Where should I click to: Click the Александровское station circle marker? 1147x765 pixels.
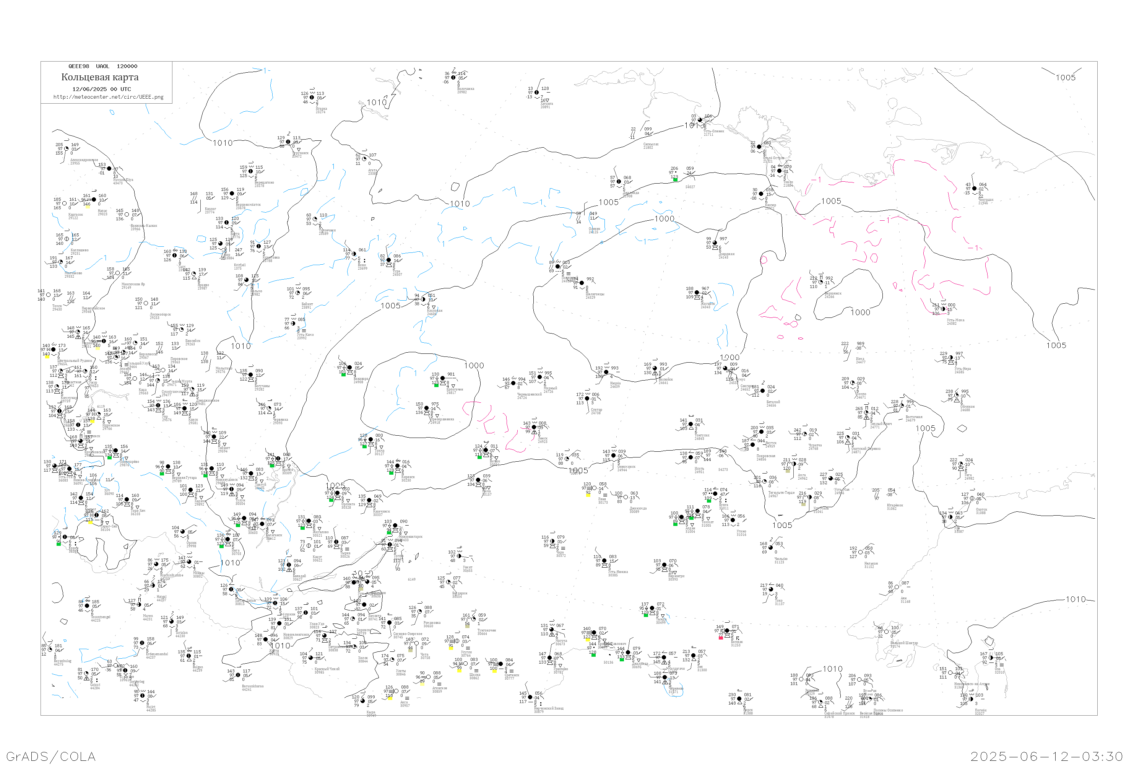click(x=66, y=149)
